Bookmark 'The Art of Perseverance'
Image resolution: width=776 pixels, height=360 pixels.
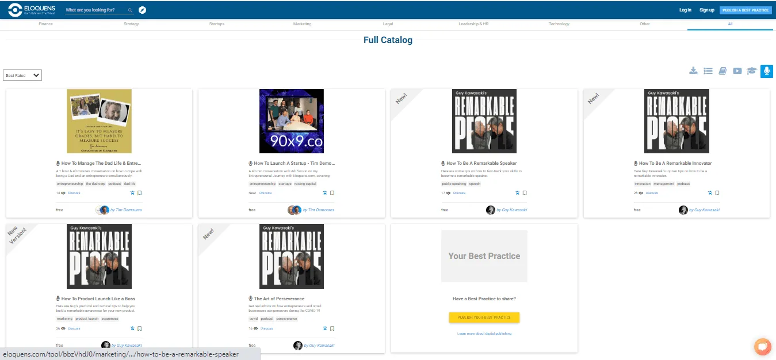pyautogui.click(x=332, y=328)
